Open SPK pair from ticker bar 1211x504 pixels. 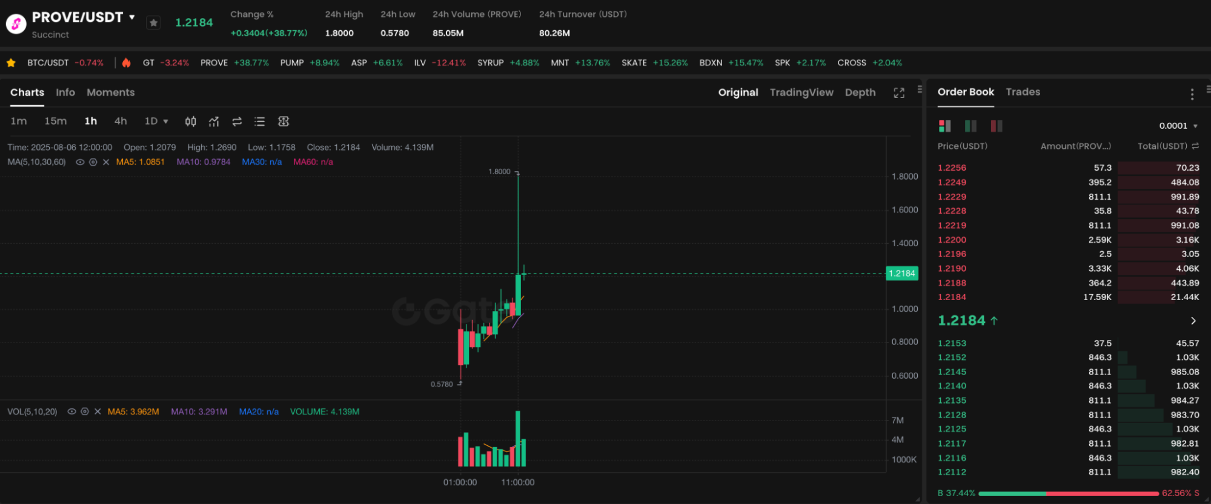[800, 63]
